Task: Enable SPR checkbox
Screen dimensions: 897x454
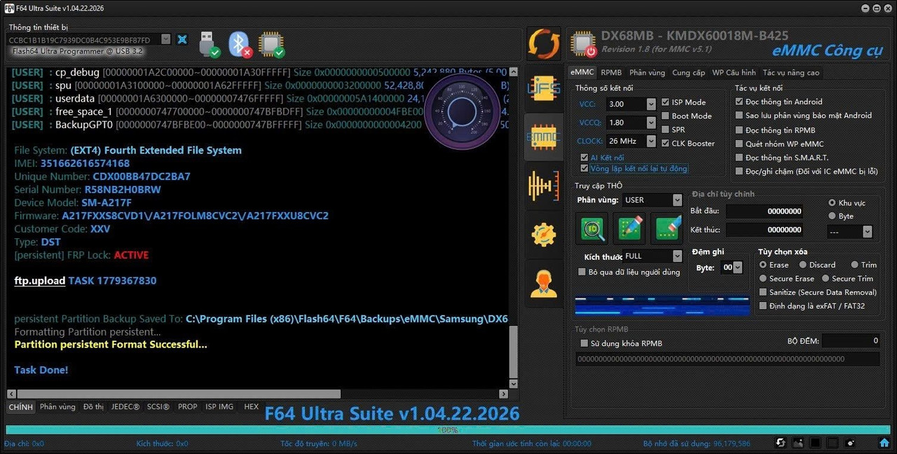Action: click(x=666, y=130)
